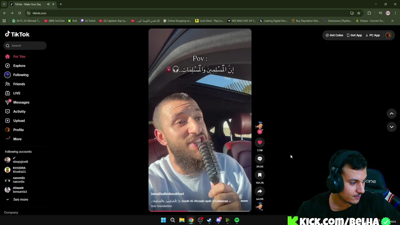Mute the TikTok browser tab audio
Viewport: 400px width, 225px height.
[48, 4]
